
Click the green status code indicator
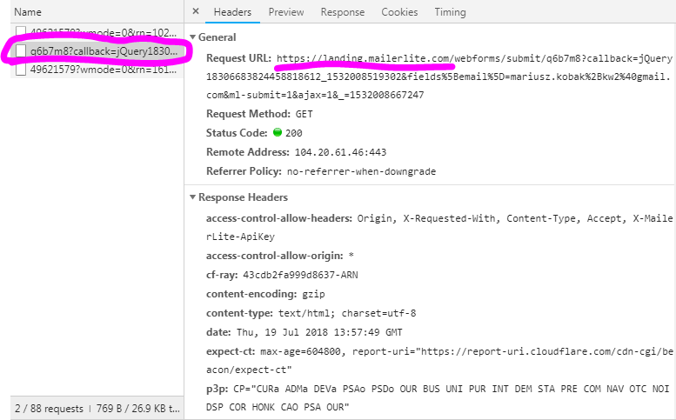(278, 133)
